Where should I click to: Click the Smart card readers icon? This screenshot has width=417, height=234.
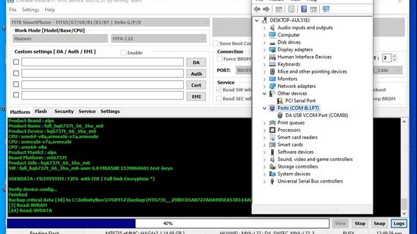272,137
